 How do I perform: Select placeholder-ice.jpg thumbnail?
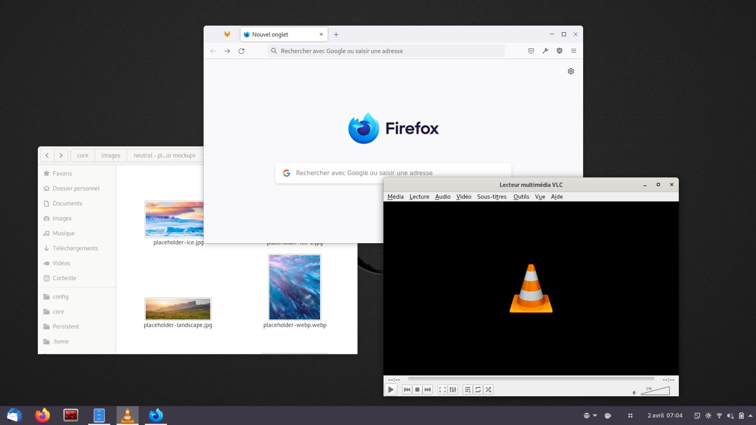tap(174, 219)
